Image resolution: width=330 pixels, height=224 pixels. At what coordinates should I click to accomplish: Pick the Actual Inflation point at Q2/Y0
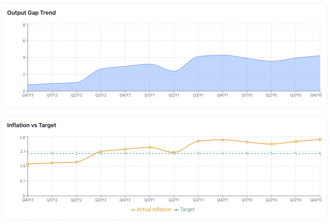[x=271, y=144]
